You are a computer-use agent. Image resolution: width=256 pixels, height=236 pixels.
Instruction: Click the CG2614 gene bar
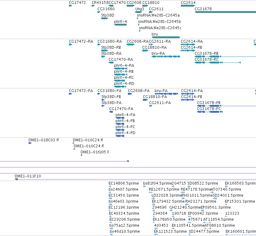coord(188,6)
